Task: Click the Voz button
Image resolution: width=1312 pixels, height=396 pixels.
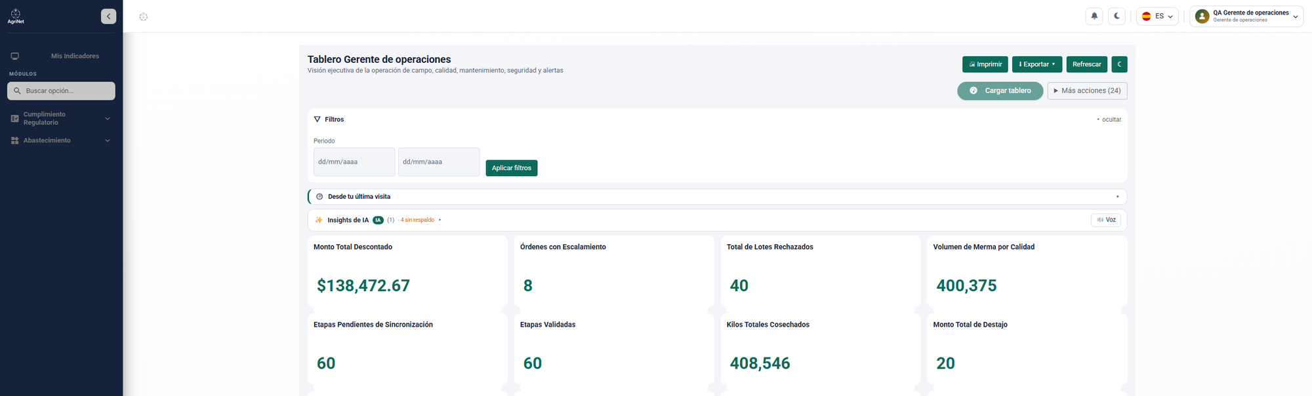Action: tap(1106, 220)
